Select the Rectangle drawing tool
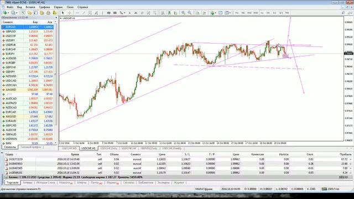Screen dimensions: 354x199 tap(115, 13)
